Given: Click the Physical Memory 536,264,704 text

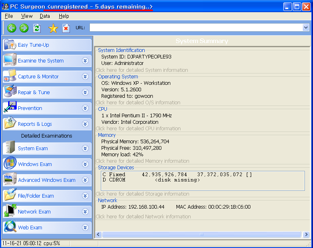Looking at the screenshot, I should 135,142.
